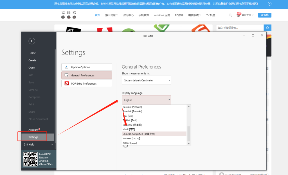288x175 pixels.
Task: Click the language list scroll down arrow
Action: tap(189, 144)
